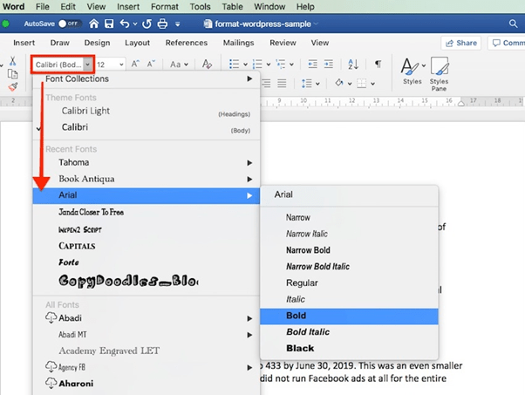The width and height of the screenshot is (525, 395).
Task: Open the Mailings ribbon tab
Action: point(238,43)
